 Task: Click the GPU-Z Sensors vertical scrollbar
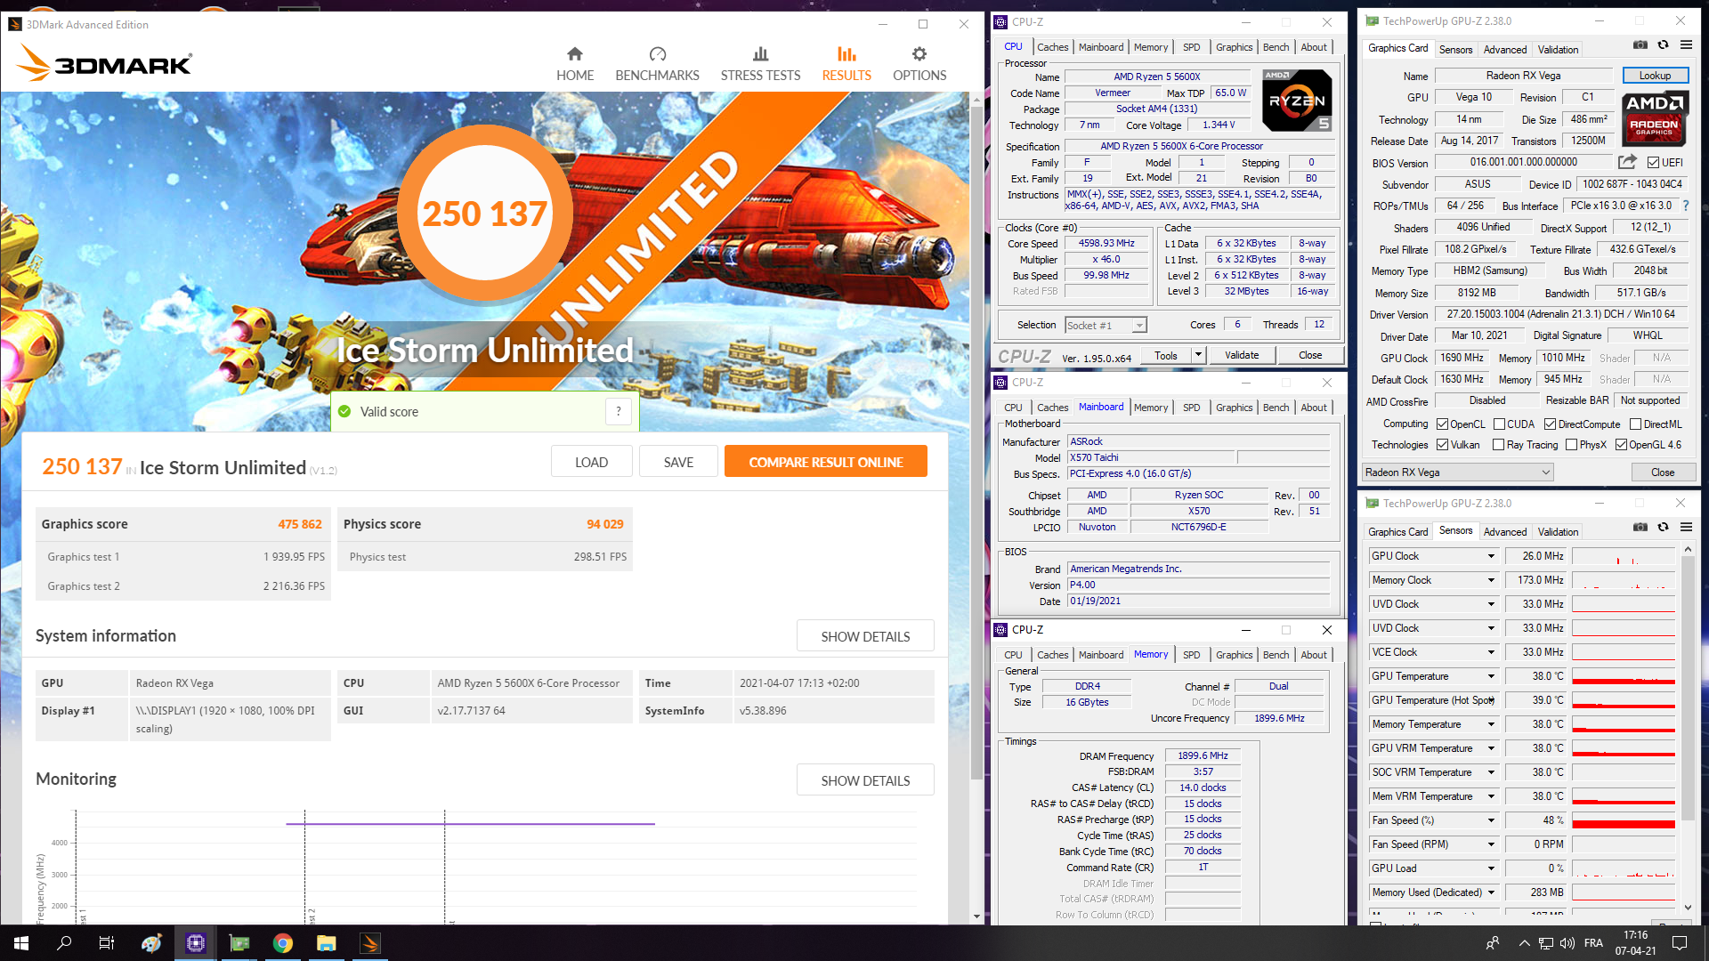pyautogui.click(x=1688, y=690)
